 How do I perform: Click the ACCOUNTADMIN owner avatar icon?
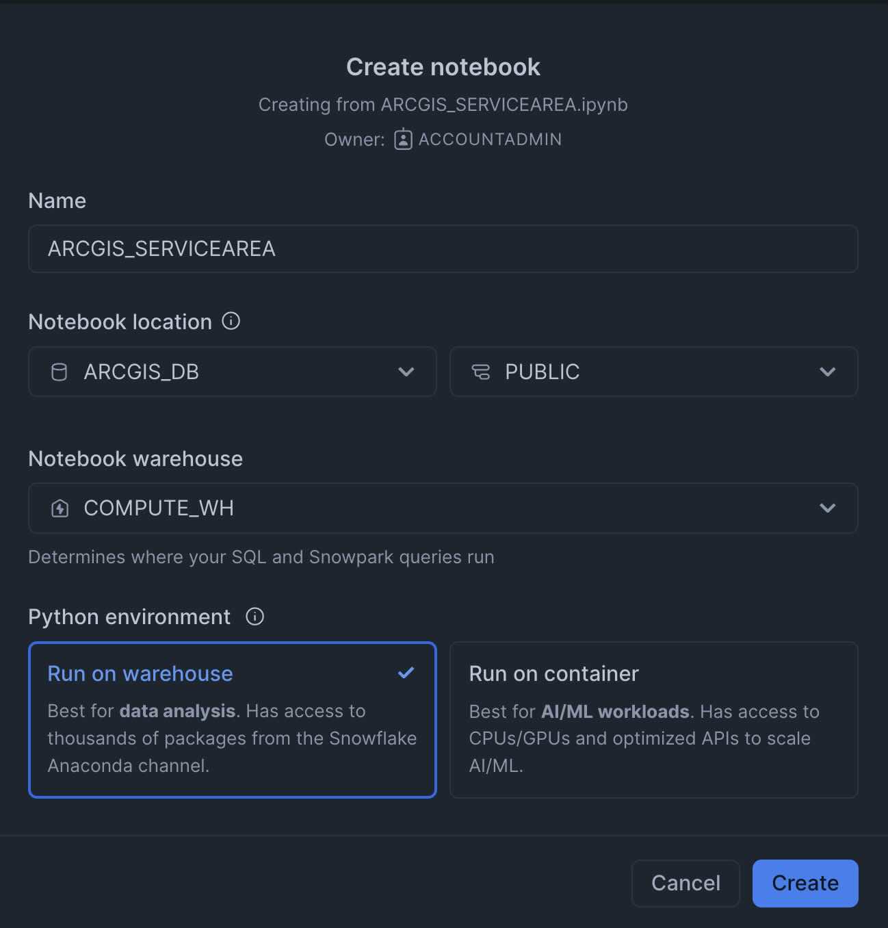tap(403, 139)
